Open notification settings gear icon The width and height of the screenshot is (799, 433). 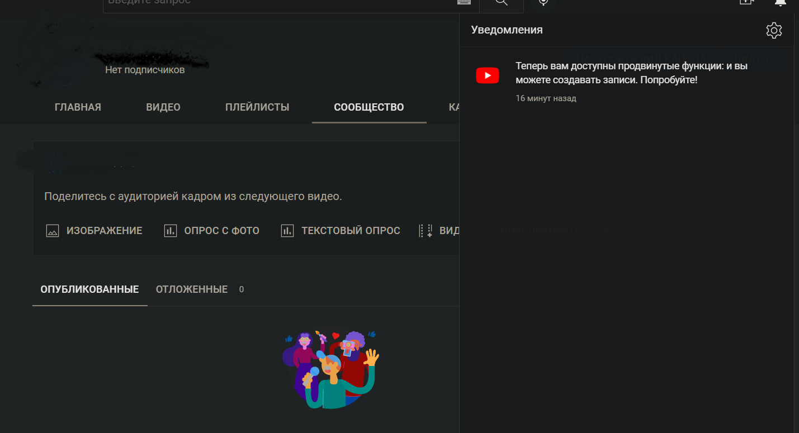[774, 31]
